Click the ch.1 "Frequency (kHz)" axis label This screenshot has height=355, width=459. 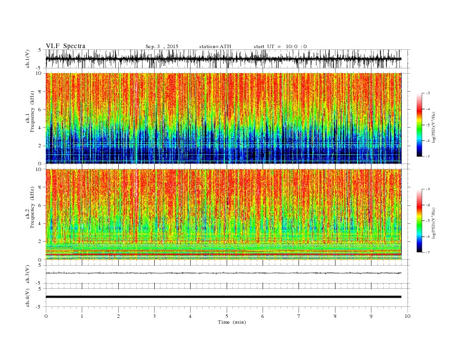pyautogui.click(x=32, y=111)
